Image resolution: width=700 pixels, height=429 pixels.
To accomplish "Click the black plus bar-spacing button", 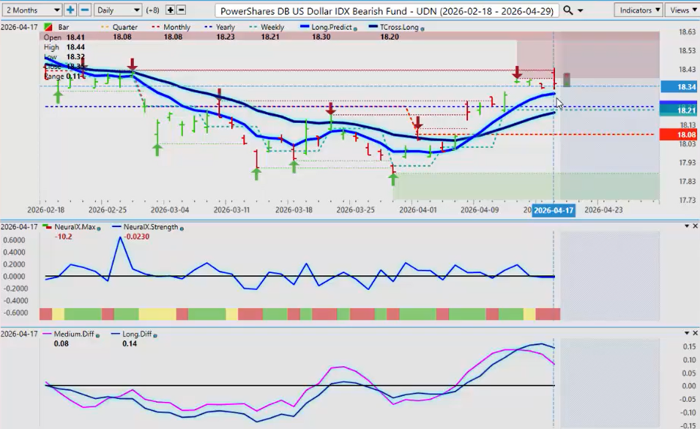I will pos(171,10).
